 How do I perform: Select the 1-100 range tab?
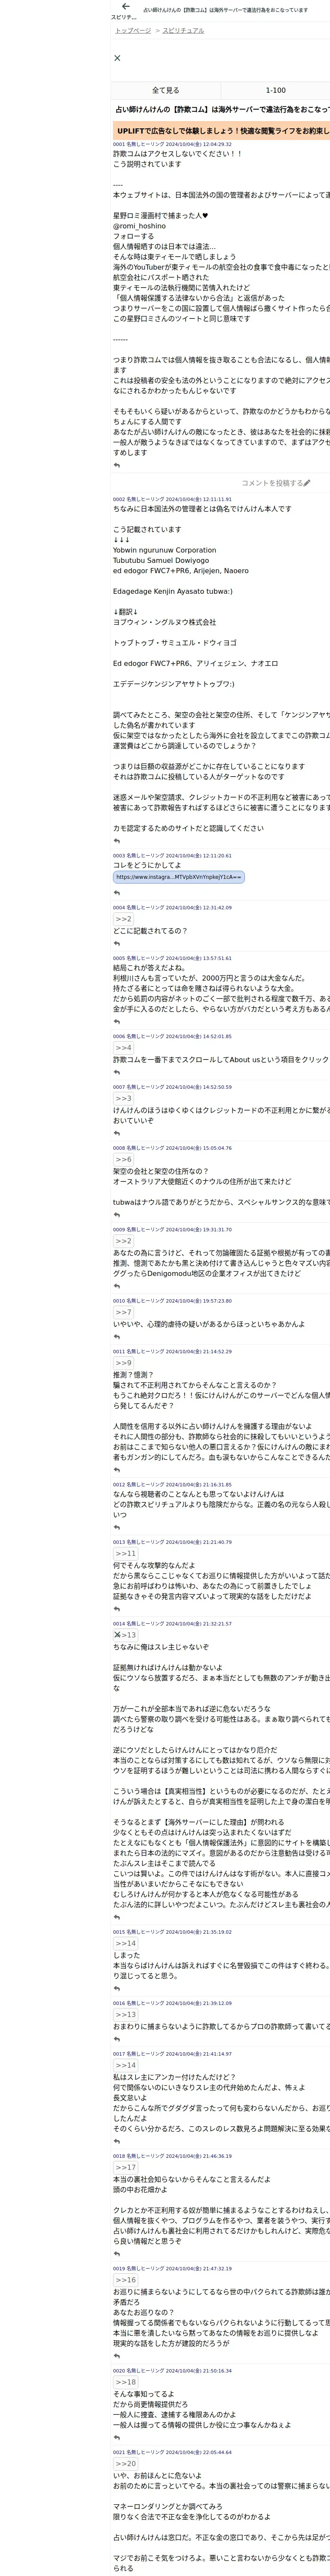click(x=275, y=90)
